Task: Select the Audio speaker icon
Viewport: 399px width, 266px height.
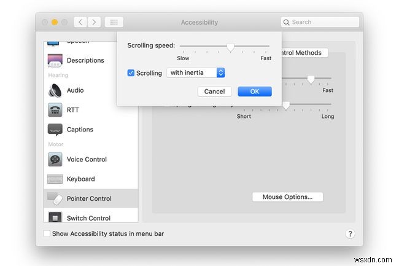Action: point(55,90)
